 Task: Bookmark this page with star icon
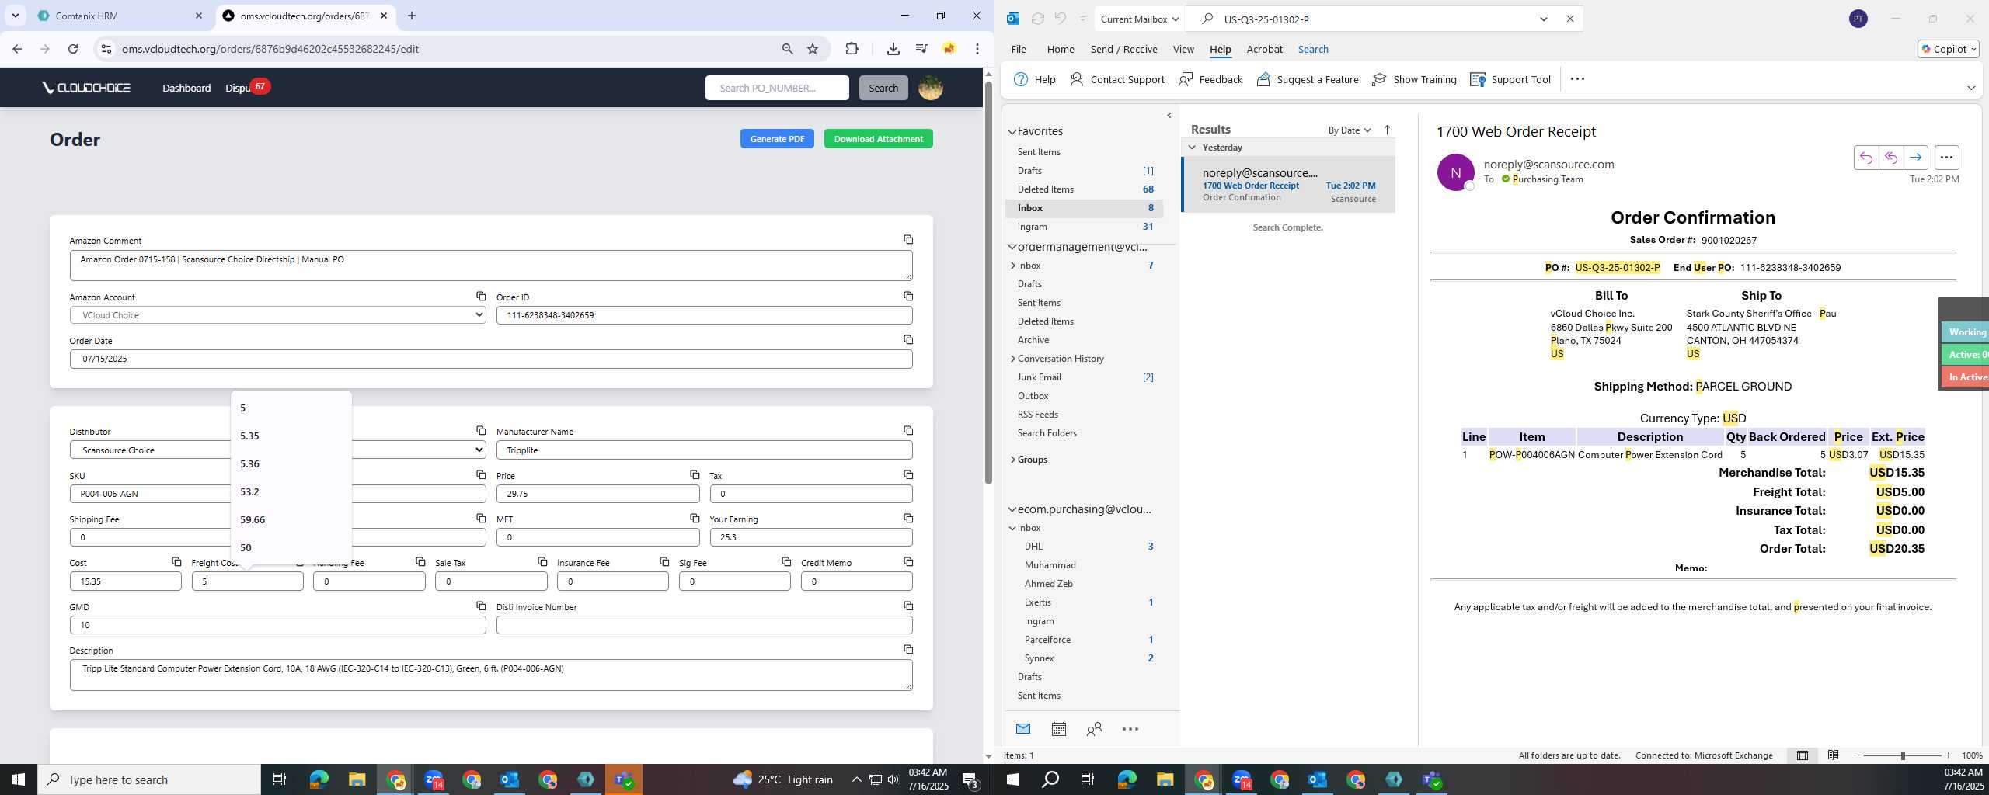coord(813,49)
